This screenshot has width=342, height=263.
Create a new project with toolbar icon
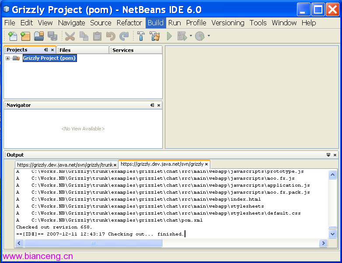pos(25,36)
